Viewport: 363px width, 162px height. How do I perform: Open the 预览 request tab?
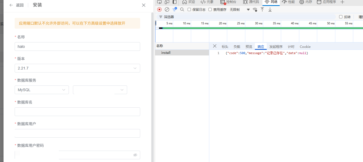click(249, 47)
